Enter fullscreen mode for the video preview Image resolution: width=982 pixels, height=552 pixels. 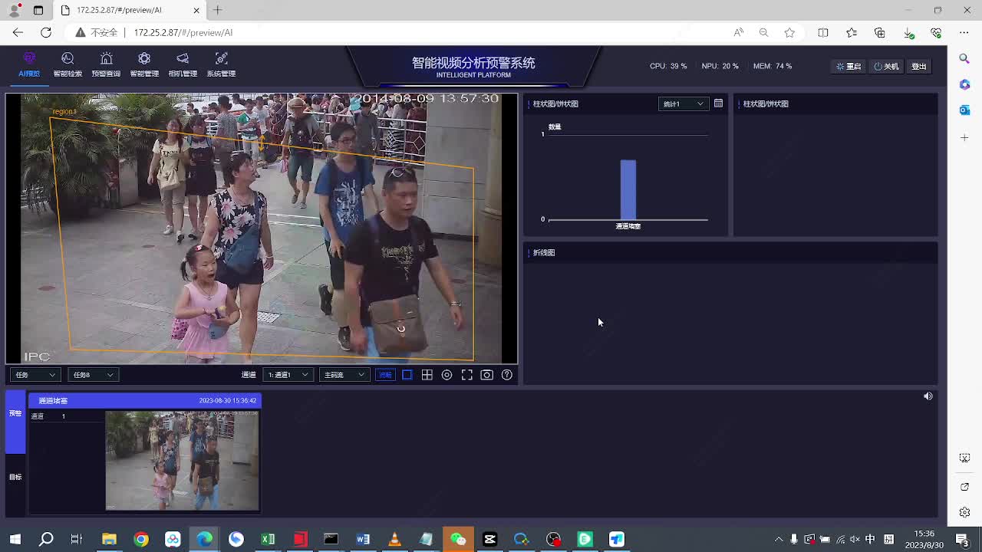point(466,375)
